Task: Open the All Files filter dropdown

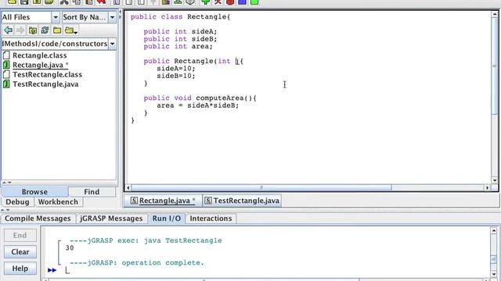Action: (56, 17)
